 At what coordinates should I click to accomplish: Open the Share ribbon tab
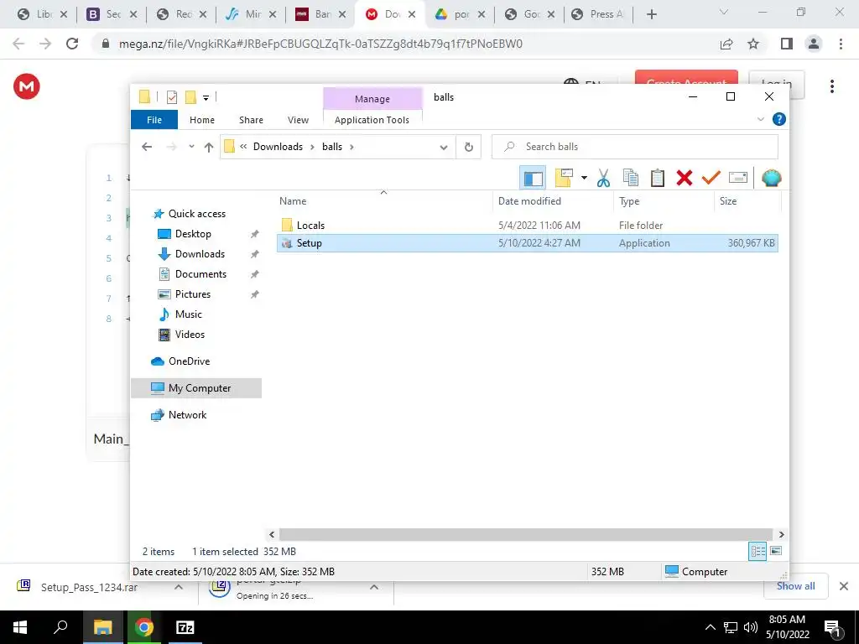pos(251,120)
